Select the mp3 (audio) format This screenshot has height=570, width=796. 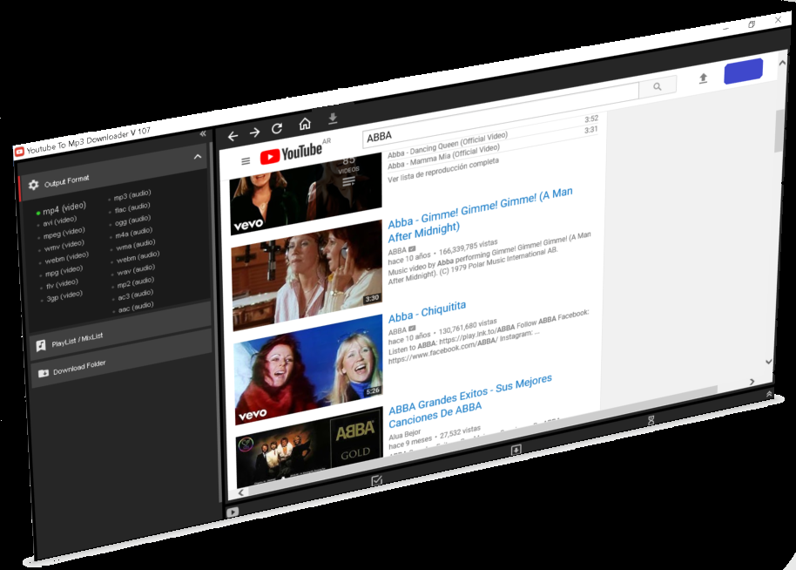point(132,195)
